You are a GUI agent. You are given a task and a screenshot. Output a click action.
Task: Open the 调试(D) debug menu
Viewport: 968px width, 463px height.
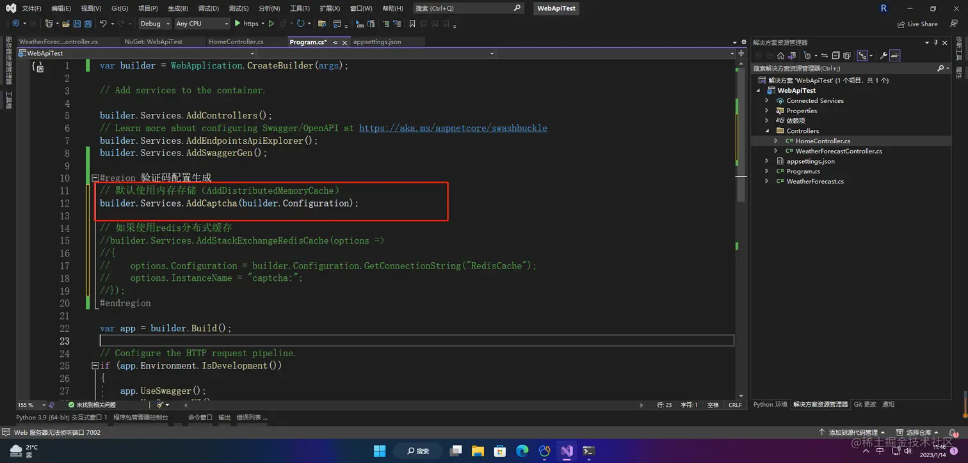208,8
